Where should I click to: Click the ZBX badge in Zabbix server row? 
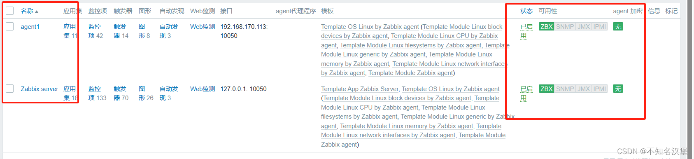point(547,89)
